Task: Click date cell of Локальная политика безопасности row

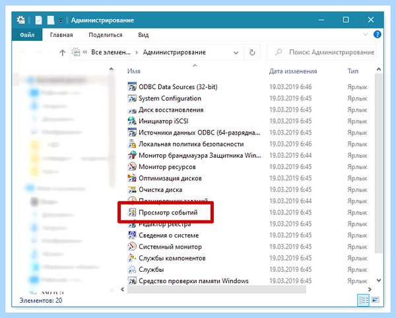Action: tap(290, 144)
